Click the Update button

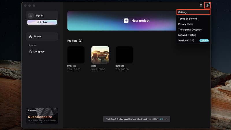(204, 40)
